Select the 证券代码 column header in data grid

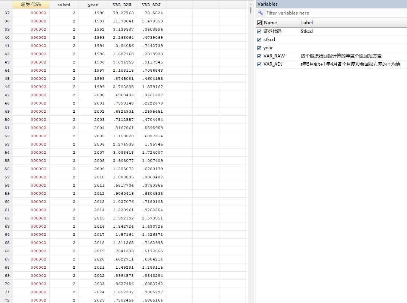[x=31, y=5]
